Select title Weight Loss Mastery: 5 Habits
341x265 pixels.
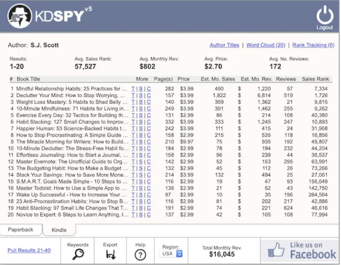coord(72,102)
